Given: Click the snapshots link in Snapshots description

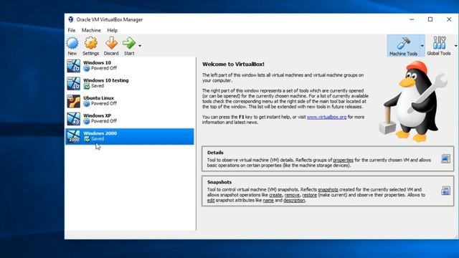Looking at the screenshot, I should point(328,189).
